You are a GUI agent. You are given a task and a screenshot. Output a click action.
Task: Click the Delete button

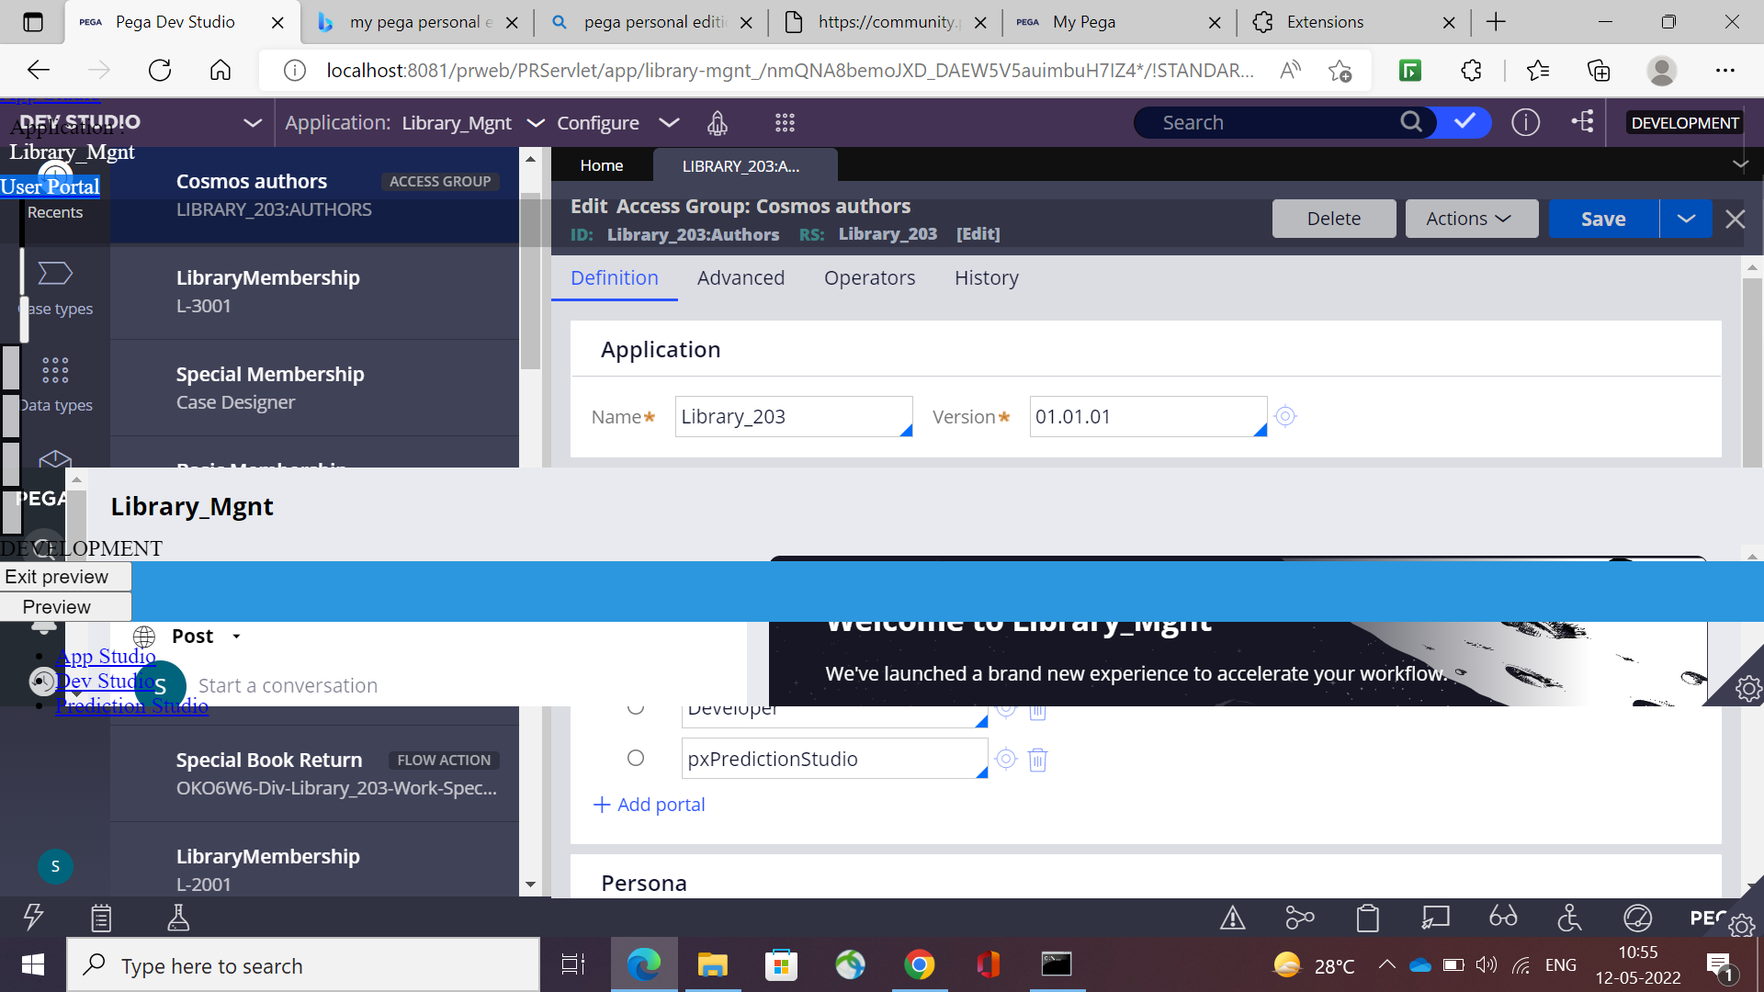(1333, 219)
